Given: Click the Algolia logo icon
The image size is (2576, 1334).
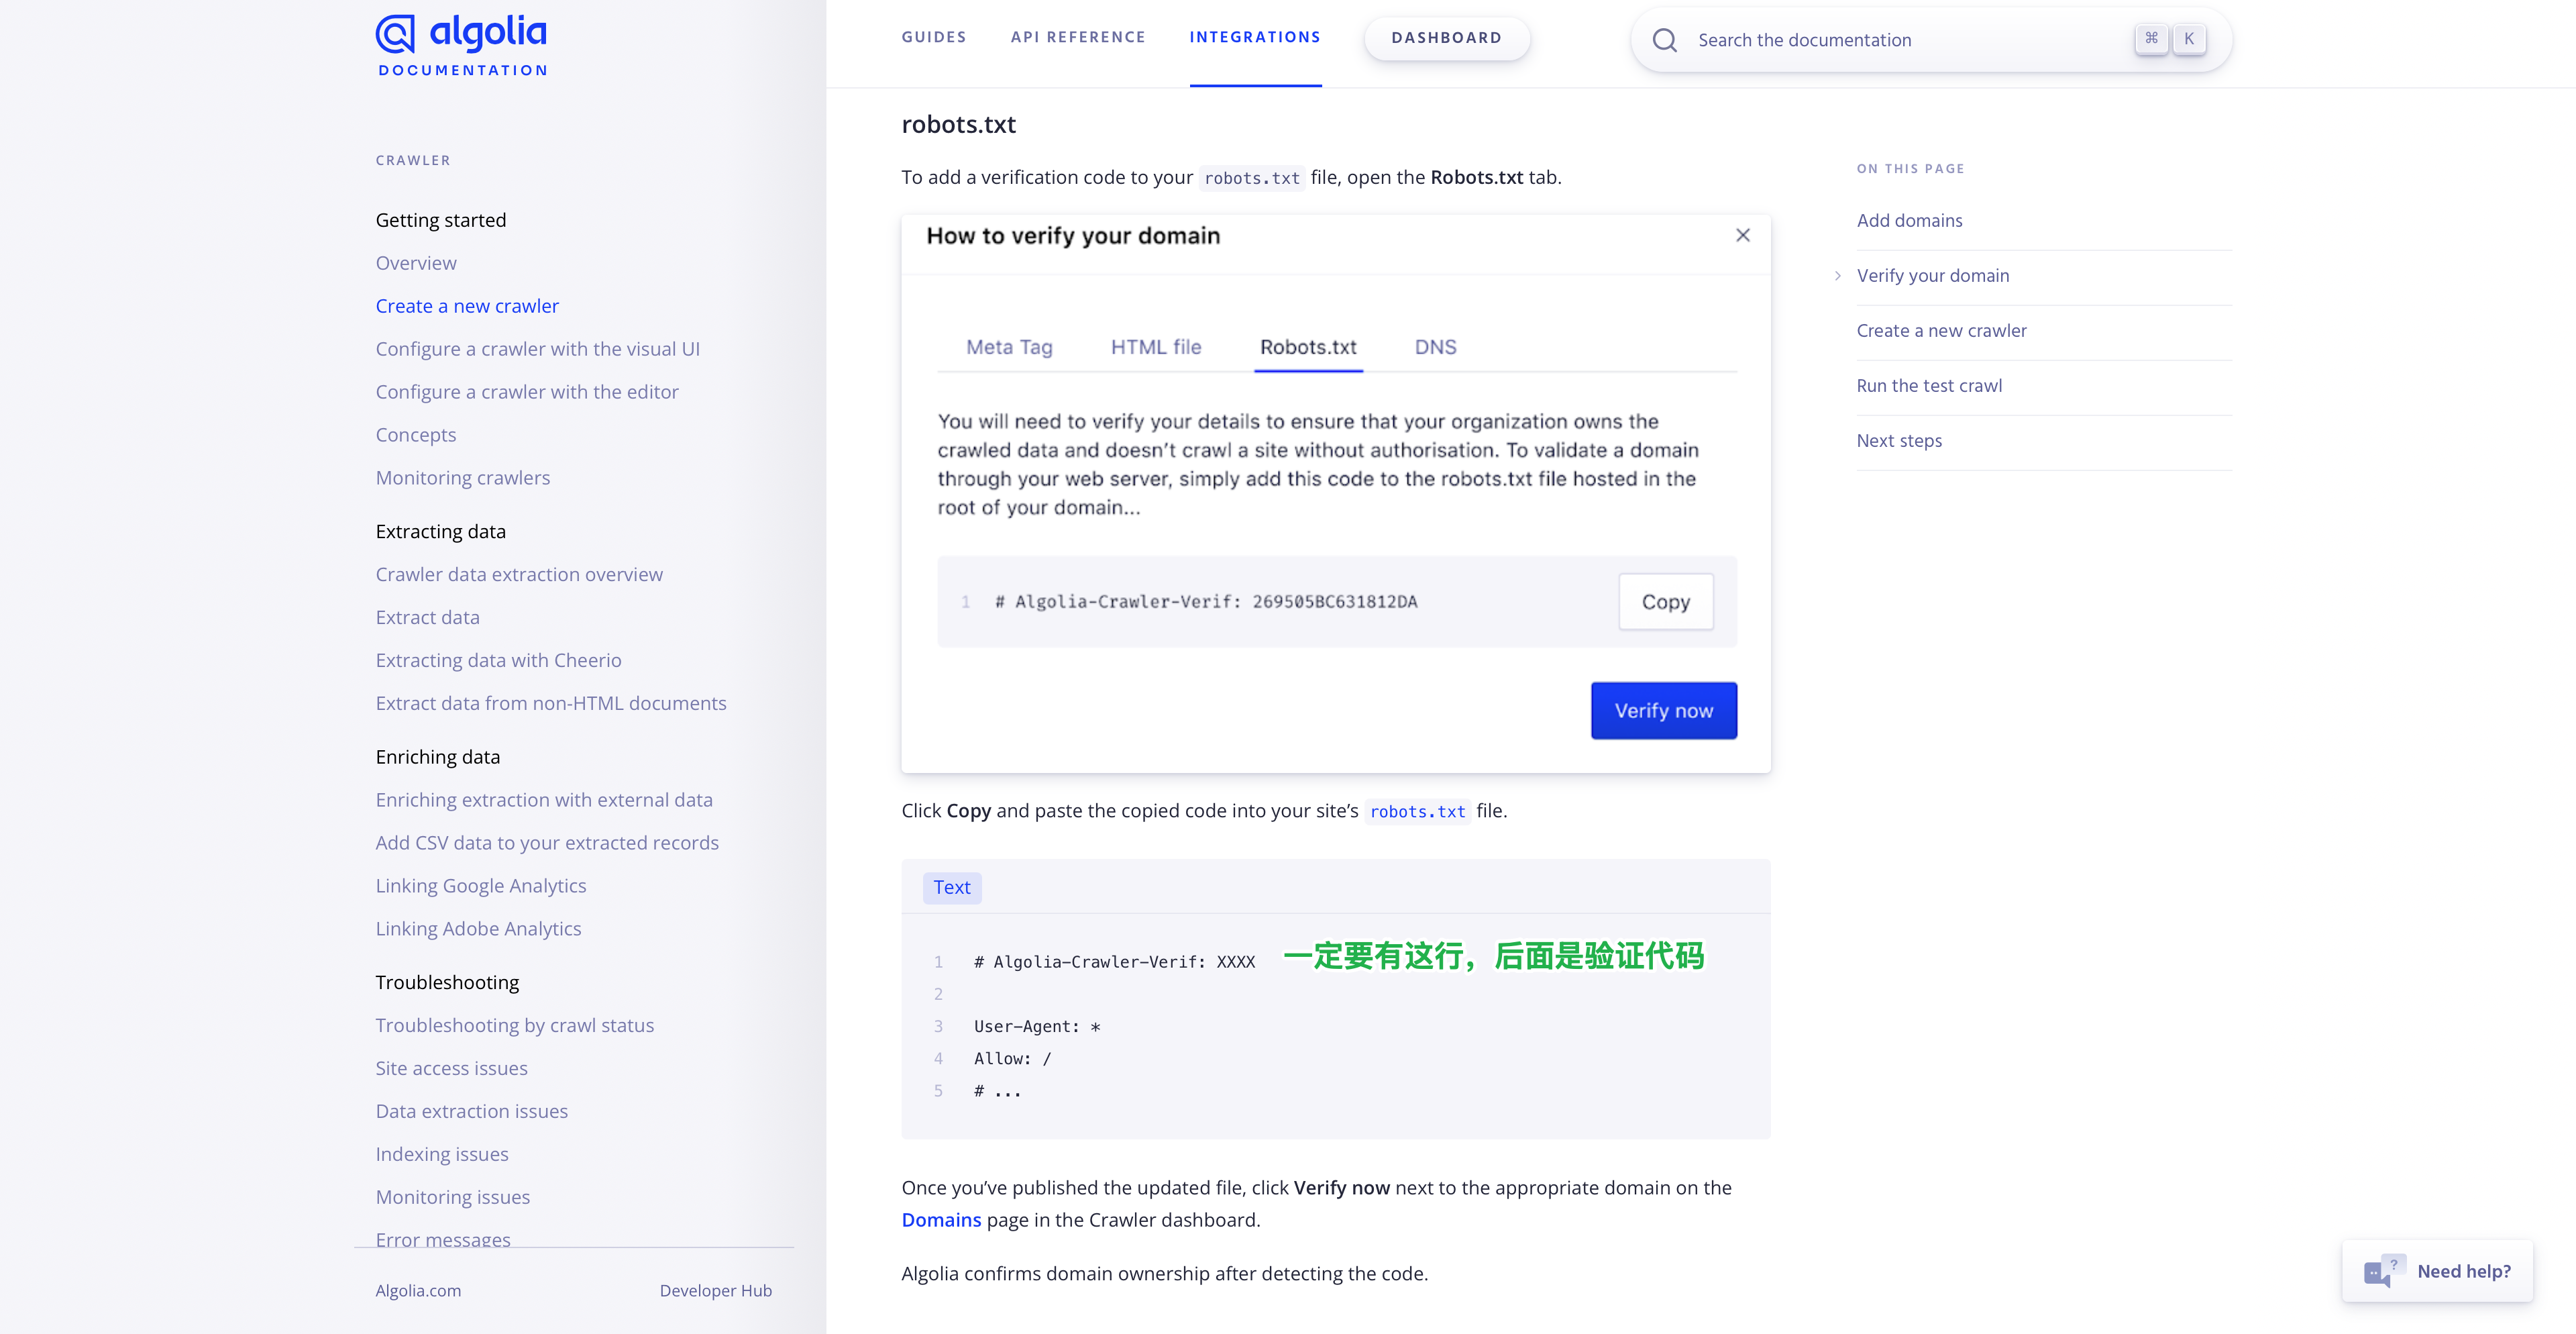Looking at the screenshot, I should [395, 34].
